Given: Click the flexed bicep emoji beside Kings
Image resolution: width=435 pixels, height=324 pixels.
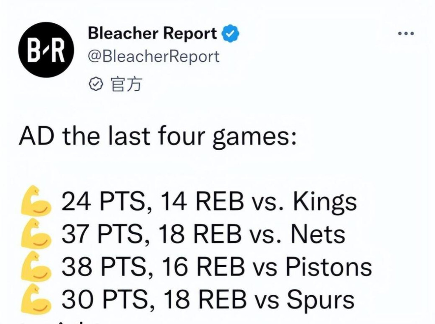Looking at the screenshot, I should point(36,201).
